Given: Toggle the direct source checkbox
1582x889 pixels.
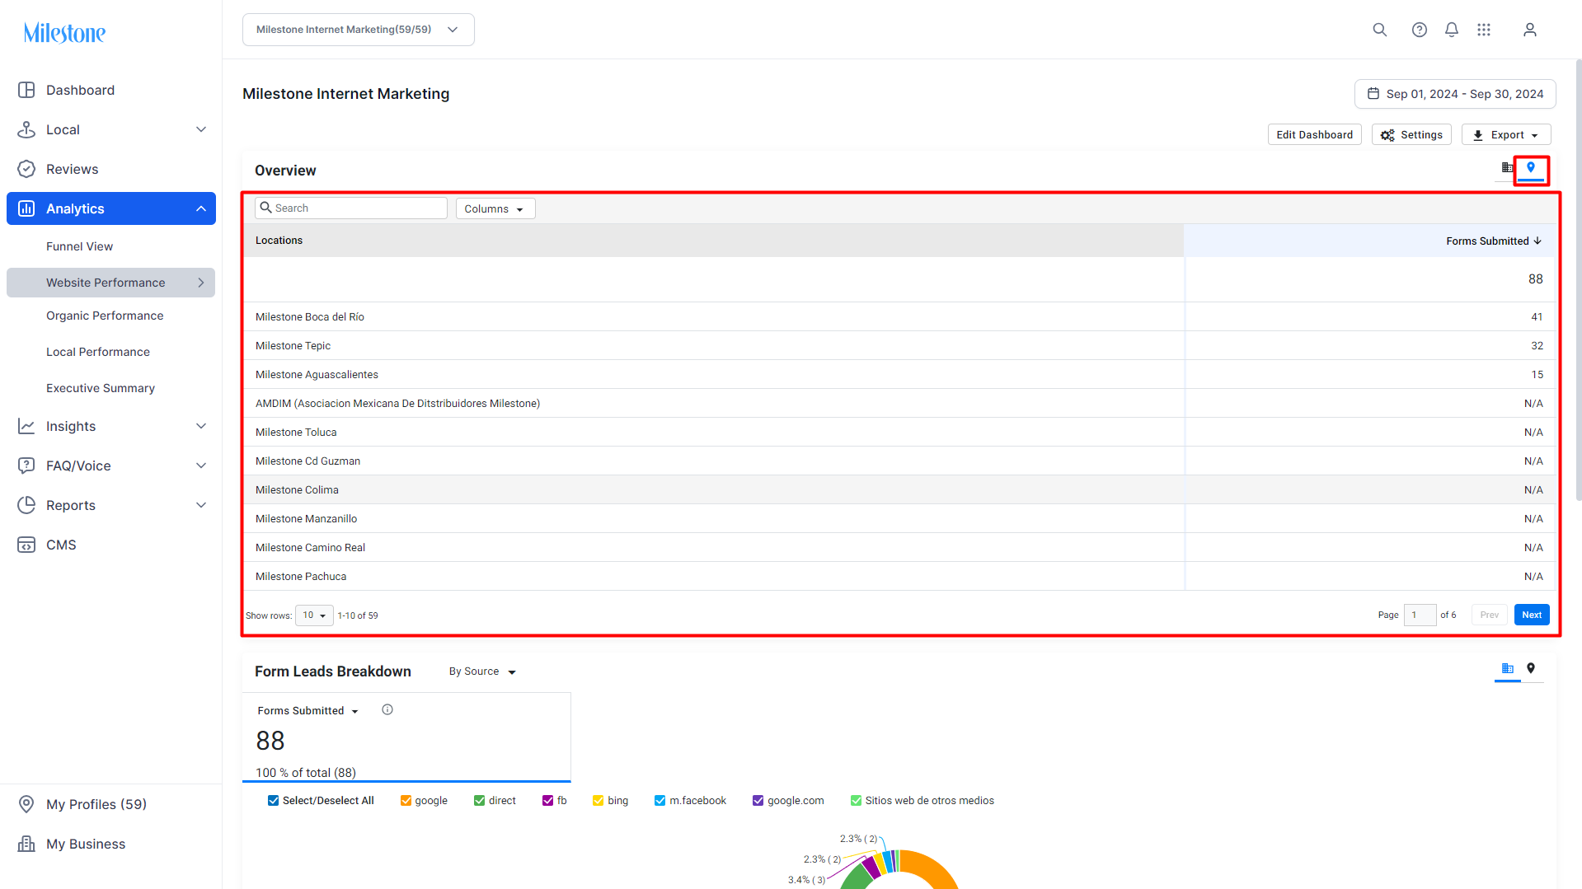Looking at the screenshot, I should 480,800.
